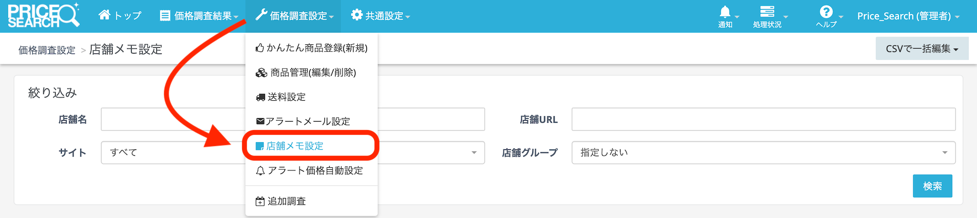The width and height of the screenshot is (977, 218).
Task: Click the 価格調査設定 wrench icon
Action: tap(261, 15)
